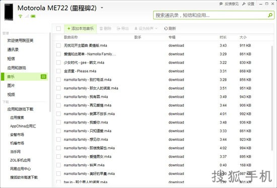This screenshot has height=188, width=277.
Task: Open feedback via the 反馈意见 speech bubble
Action: point(229,4)
